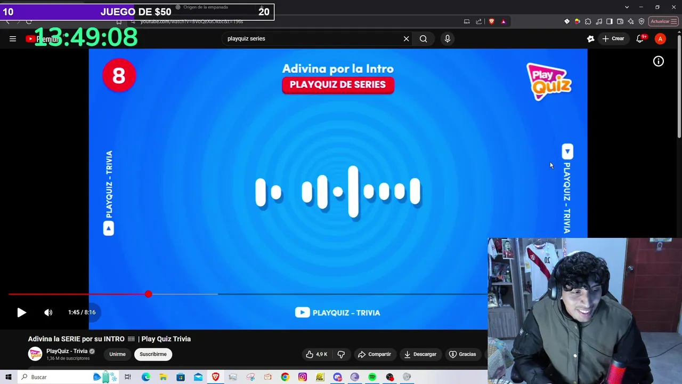
Task: Mute the video volume
Action: [x=48, y=313]
